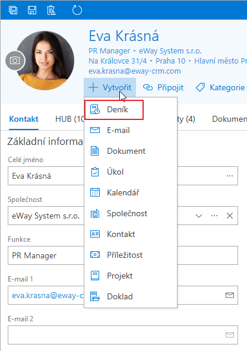The image size is (247, 351).
Task: Click the envelope icon in E-mail 1 field
Action: 230,295
